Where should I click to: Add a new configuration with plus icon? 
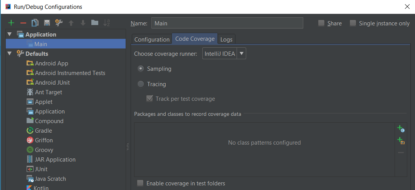point(11,23)
